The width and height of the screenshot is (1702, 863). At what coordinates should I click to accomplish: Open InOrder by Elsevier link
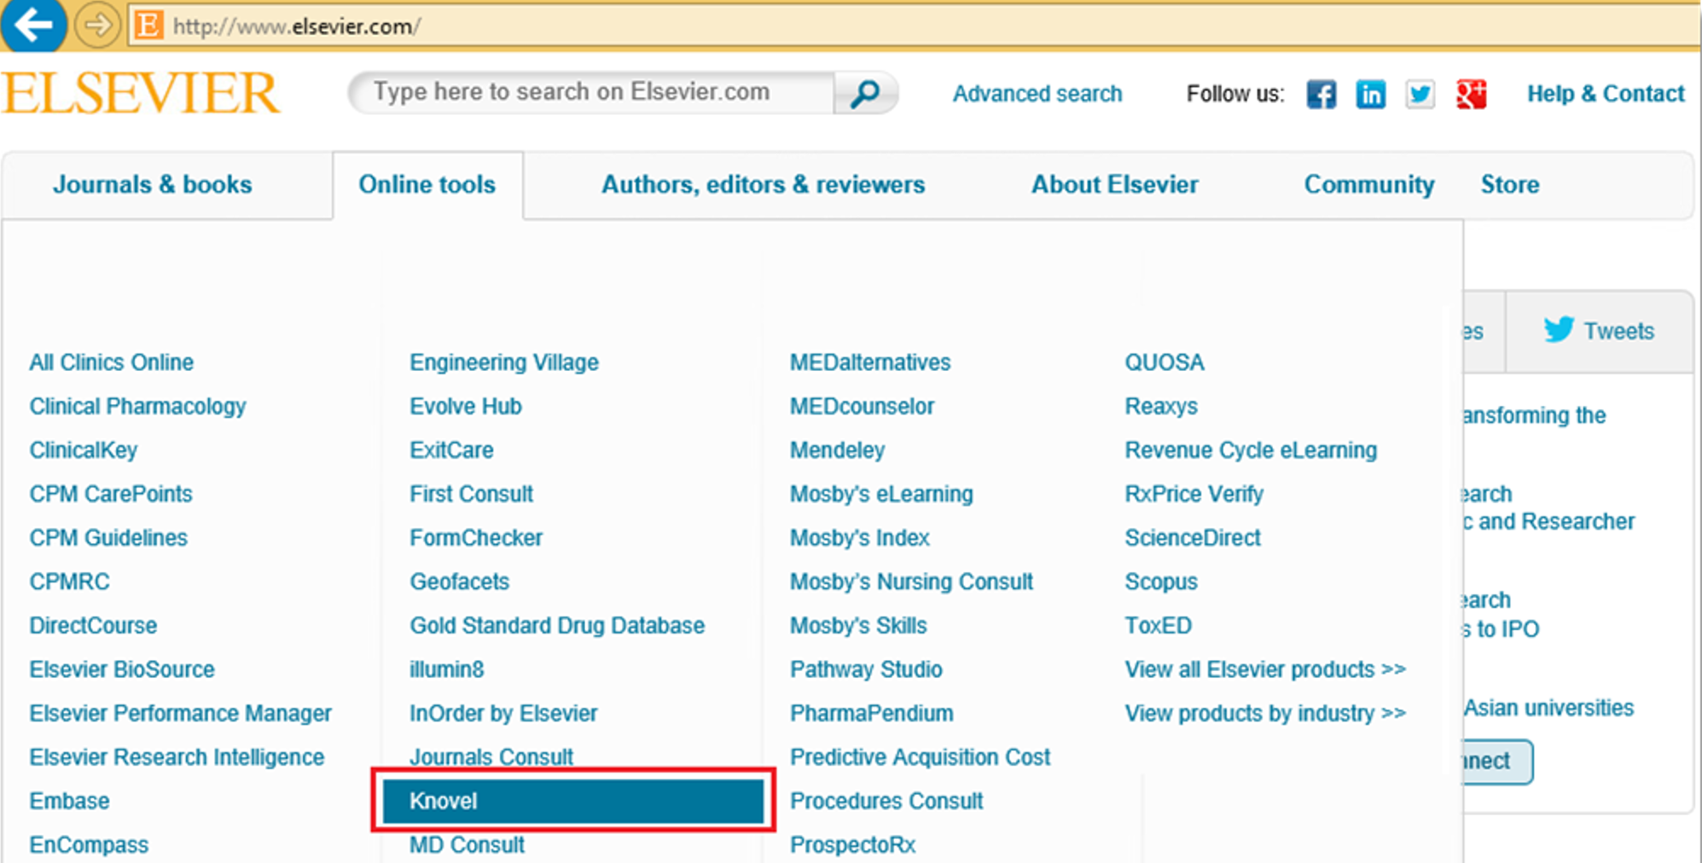pos(503,713)
